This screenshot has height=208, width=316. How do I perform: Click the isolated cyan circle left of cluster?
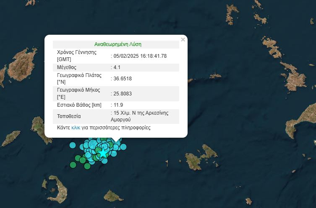[73, 146]
